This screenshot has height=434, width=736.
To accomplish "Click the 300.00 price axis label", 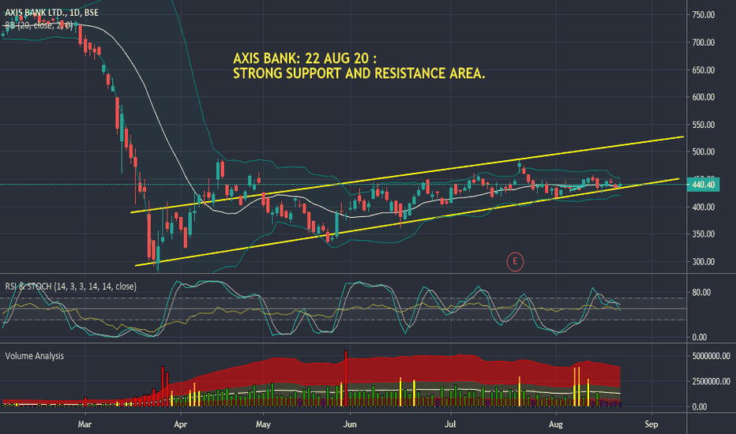I will [703, 262].
